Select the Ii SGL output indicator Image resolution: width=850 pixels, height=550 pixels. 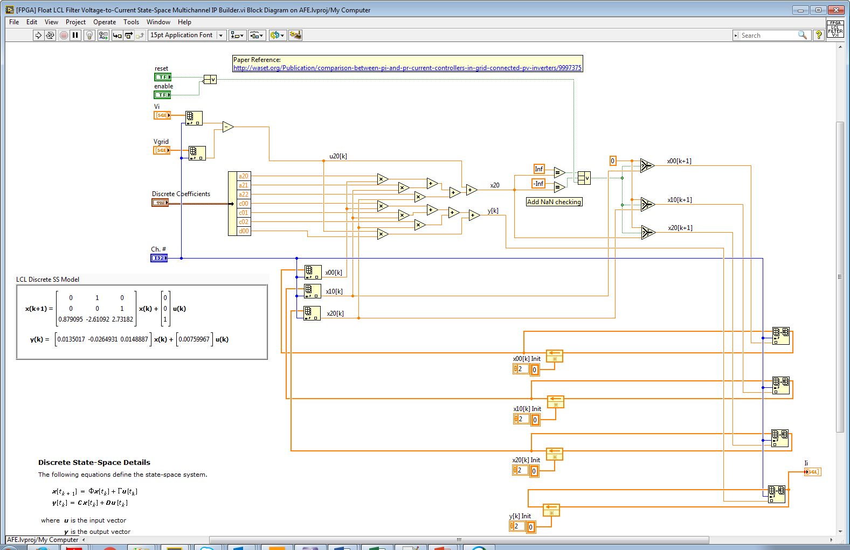click(x=812, y=472)
